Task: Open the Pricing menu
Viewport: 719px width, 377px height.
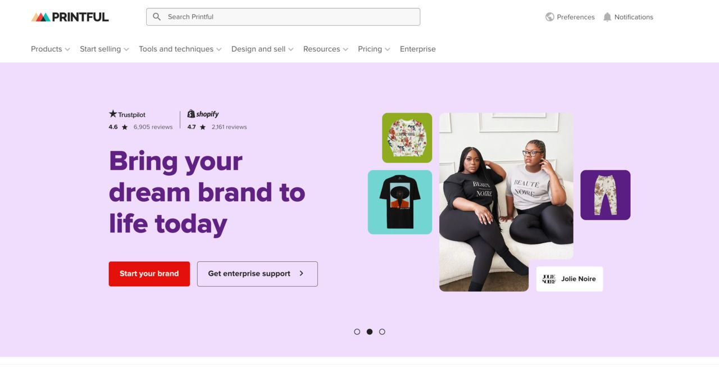Action: tap(374, 49)
